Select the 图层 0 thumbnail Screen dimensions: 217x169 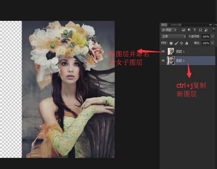pyautogui.click(x=171, y=60)
